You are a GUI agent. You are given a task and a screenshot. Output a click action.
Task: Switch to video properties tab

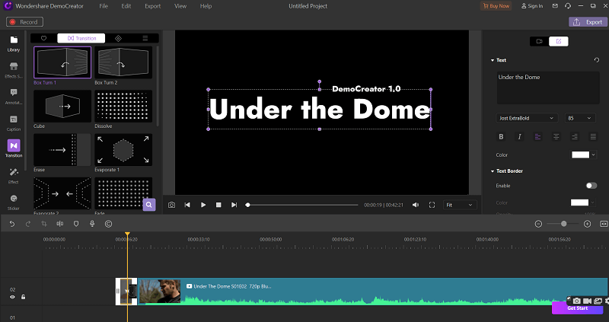click(540, 41)
